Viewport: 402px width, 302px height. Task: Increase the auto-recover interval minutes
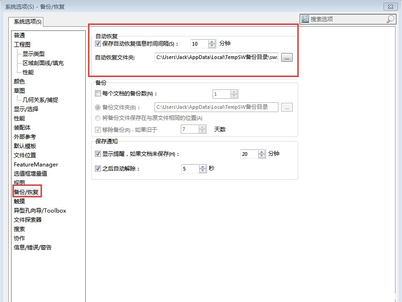212,41
